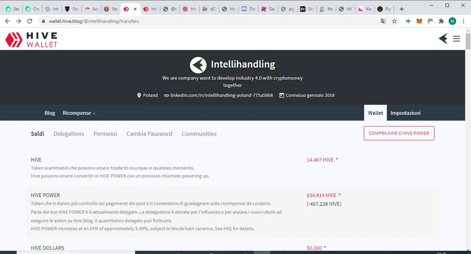Open the hamburger menu in site header
Image resolution: width=471 pixels, height=254 pixels.
(x=456, y=39)
